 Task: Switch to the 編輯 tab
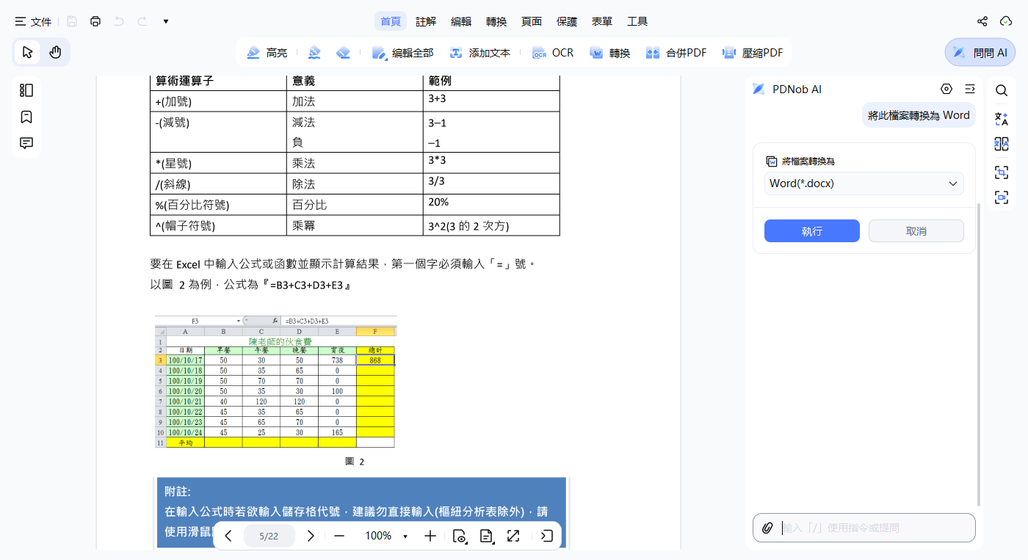(x=461, y=21)
